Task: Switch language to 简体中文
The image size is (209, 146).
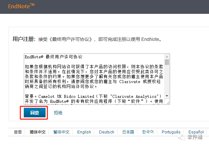Action: pos(38,132)
